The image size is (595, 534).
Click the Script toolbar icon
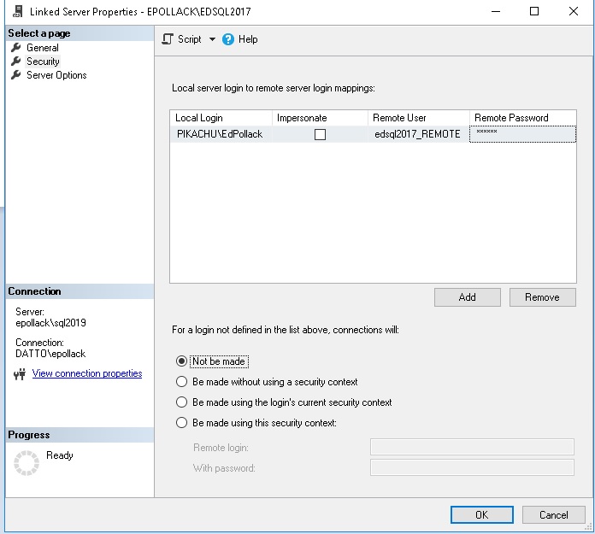[x=168, y=39]
